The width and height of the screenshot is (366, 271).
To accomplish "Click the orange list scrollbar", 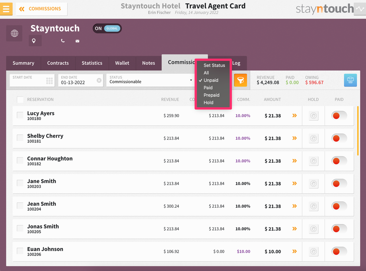I will pyautogui.click(x=358, y=131).
